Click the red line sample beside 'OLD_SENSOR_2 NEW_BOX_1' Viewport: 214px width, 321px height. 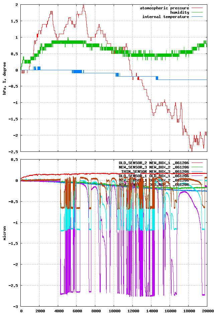tap(197, 163)
